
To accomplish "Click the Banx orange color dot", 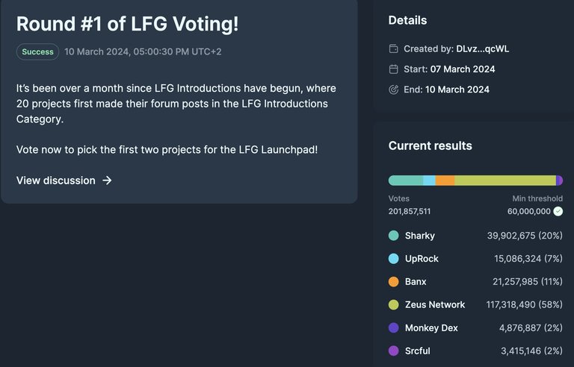I will point(394,281).
